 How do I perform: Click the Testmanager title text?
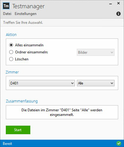pyautogui.click(x=28, y=6)
